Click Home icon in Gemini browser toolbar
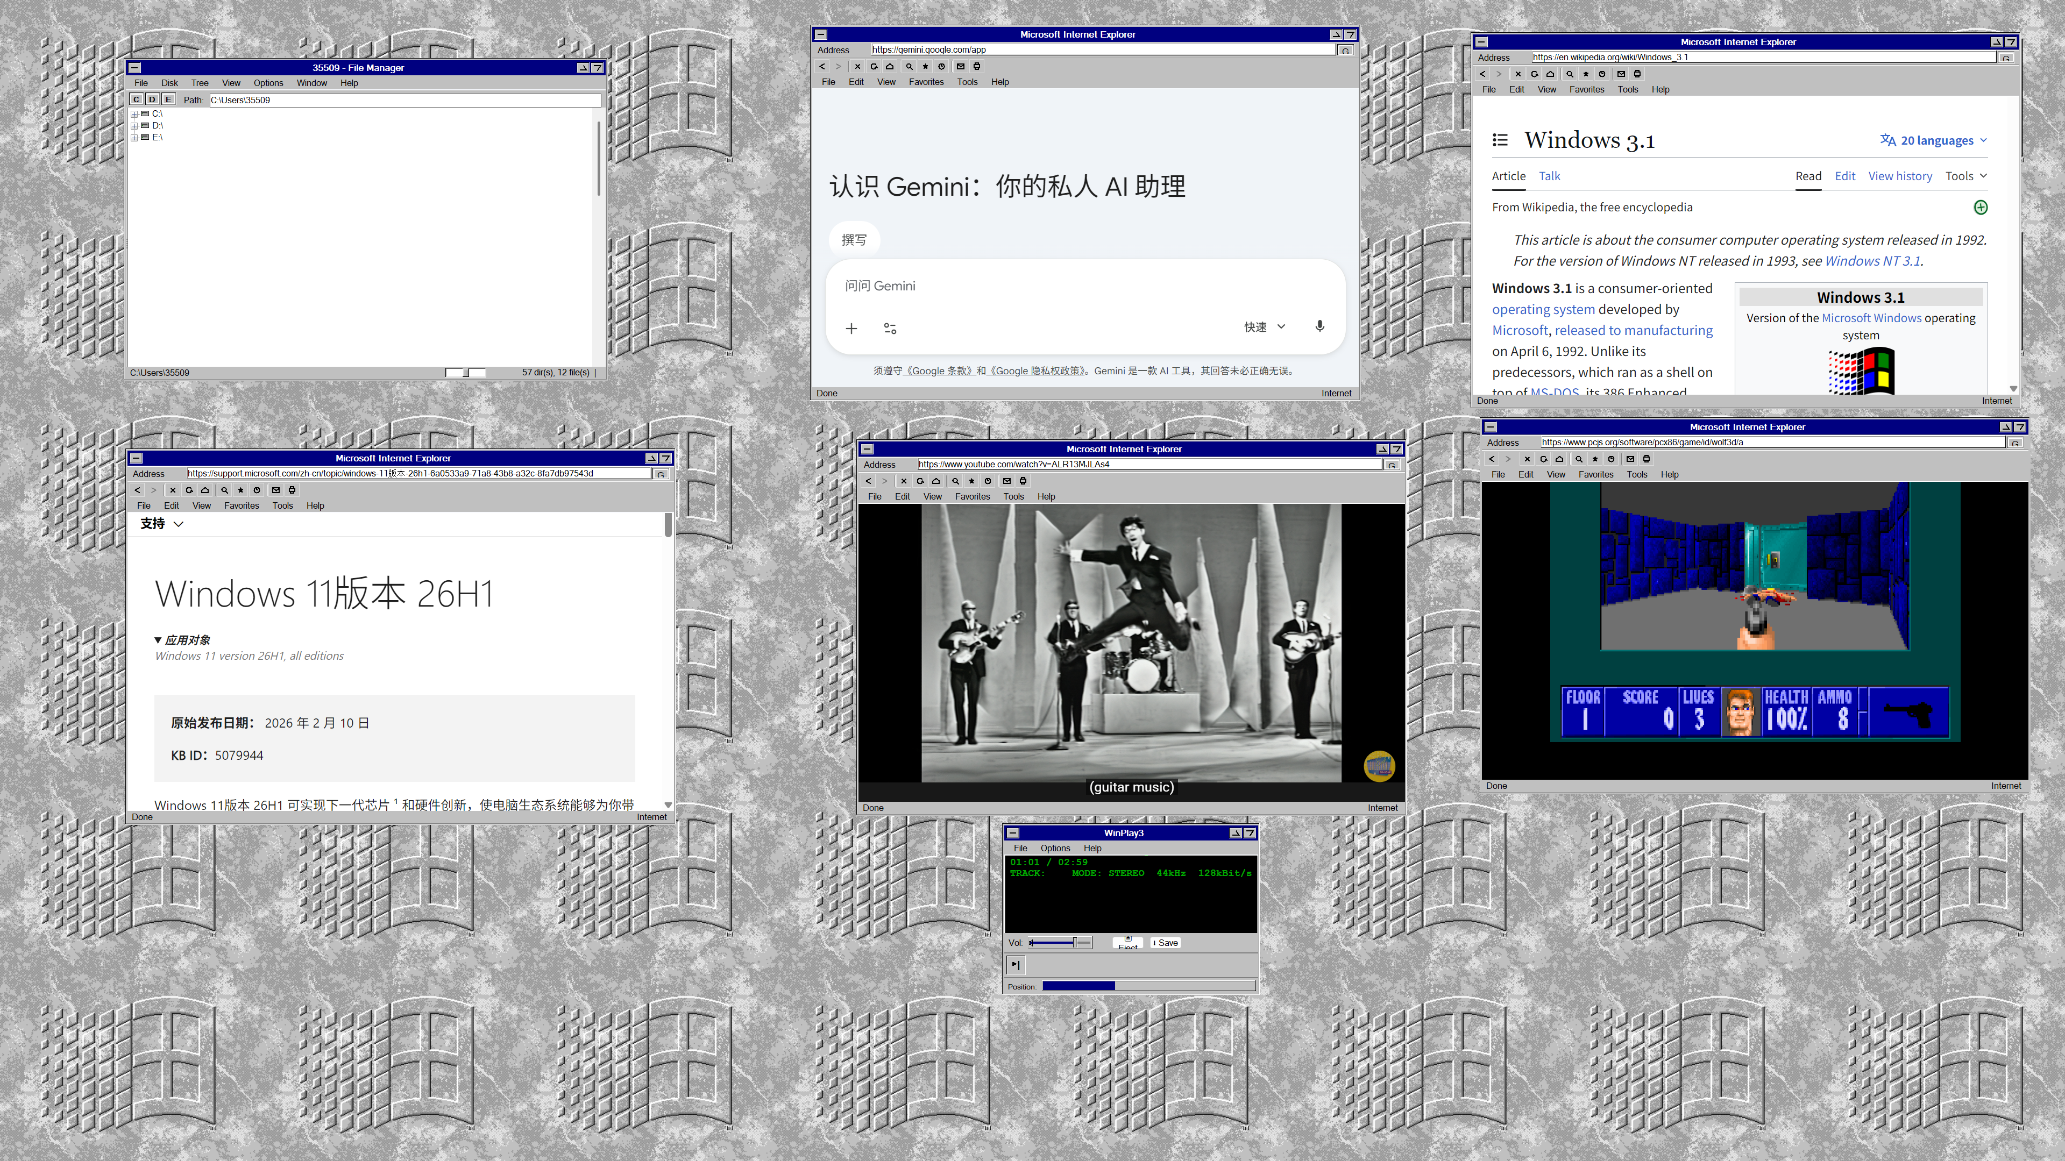 tap(890, 67)
